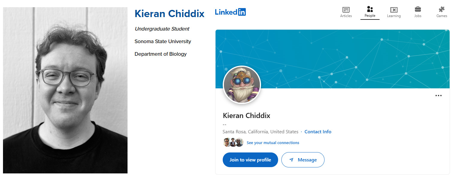Open the three-dot more options menu
464x186 pixels.
click(x=438, y=96)
